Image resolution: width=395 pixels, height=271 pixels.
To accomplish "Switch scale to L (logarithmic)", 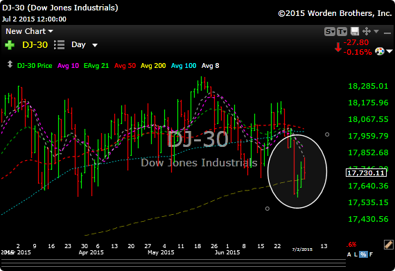I will pos(355,254).
